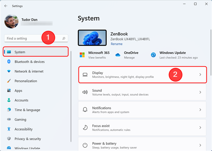Expand Sound settings chevron
Screen dimensions: 212x151
point(200,92)
